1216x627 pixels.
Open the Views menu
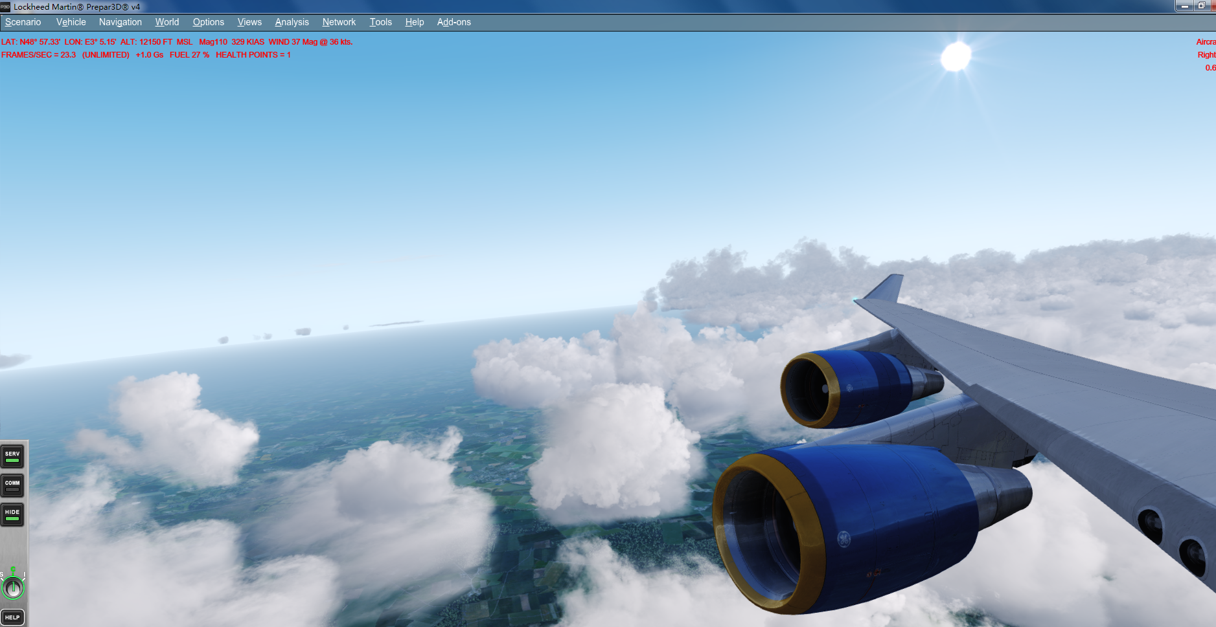click(249, 21)
